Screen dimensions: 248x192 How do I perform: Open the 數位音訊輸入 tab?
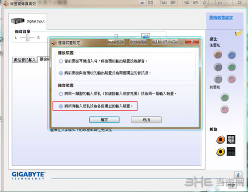coord(25,60)
